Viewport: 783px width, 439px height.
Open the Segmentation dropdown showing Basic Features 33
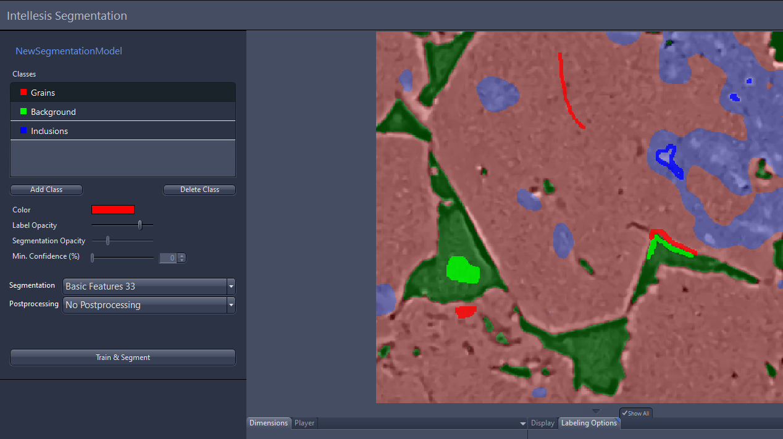pos(230,286)
